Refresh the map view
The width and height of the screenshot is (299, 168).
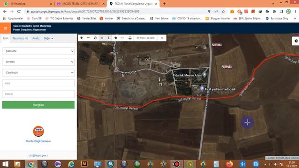pyautogui.click(x=95, y=38)
